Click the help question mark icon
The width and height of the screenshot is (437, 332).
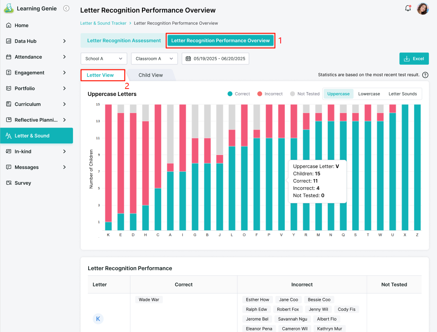click(x=425, y=75)
